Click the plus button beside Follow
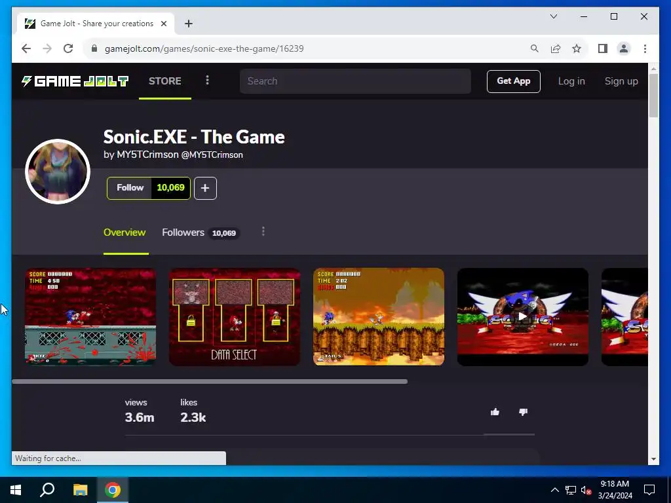 (x=205, y=188)
